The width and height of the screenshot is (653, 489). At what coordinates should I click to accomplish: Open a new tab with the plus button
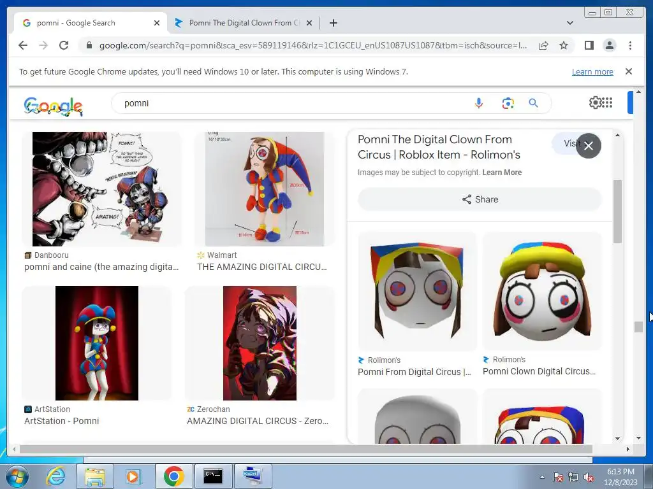click(x=333, y=23)
